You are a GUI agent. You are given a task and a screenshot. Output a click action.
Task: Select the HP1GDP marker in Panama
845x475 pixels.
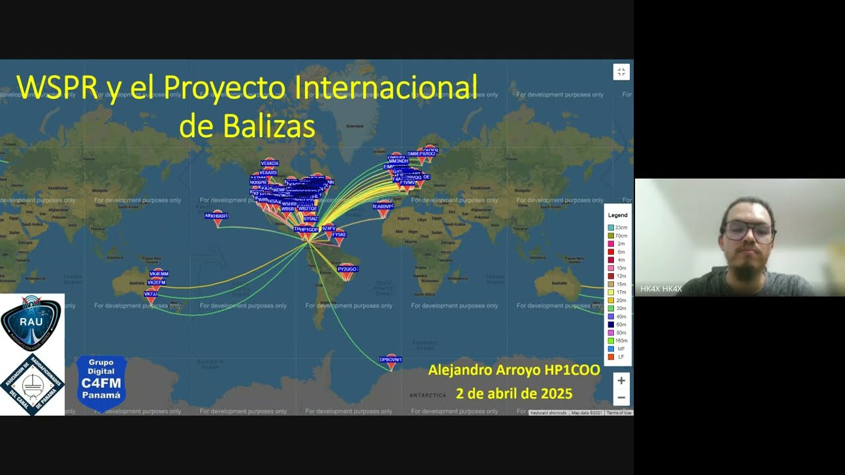[308, 230]
